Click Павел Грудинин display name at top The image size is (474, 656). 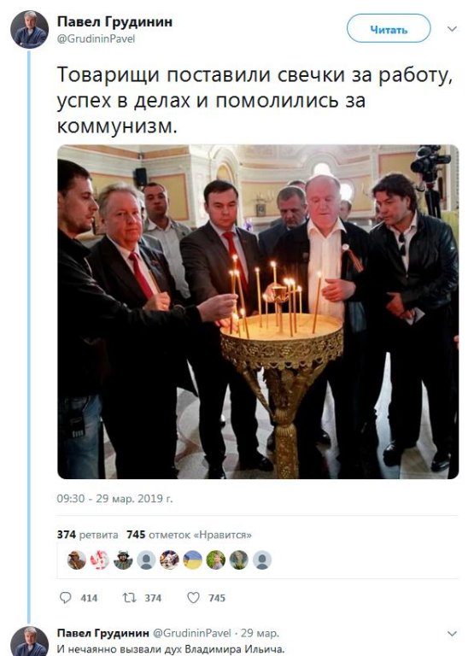pyautogui.click(x=114, y=22)
